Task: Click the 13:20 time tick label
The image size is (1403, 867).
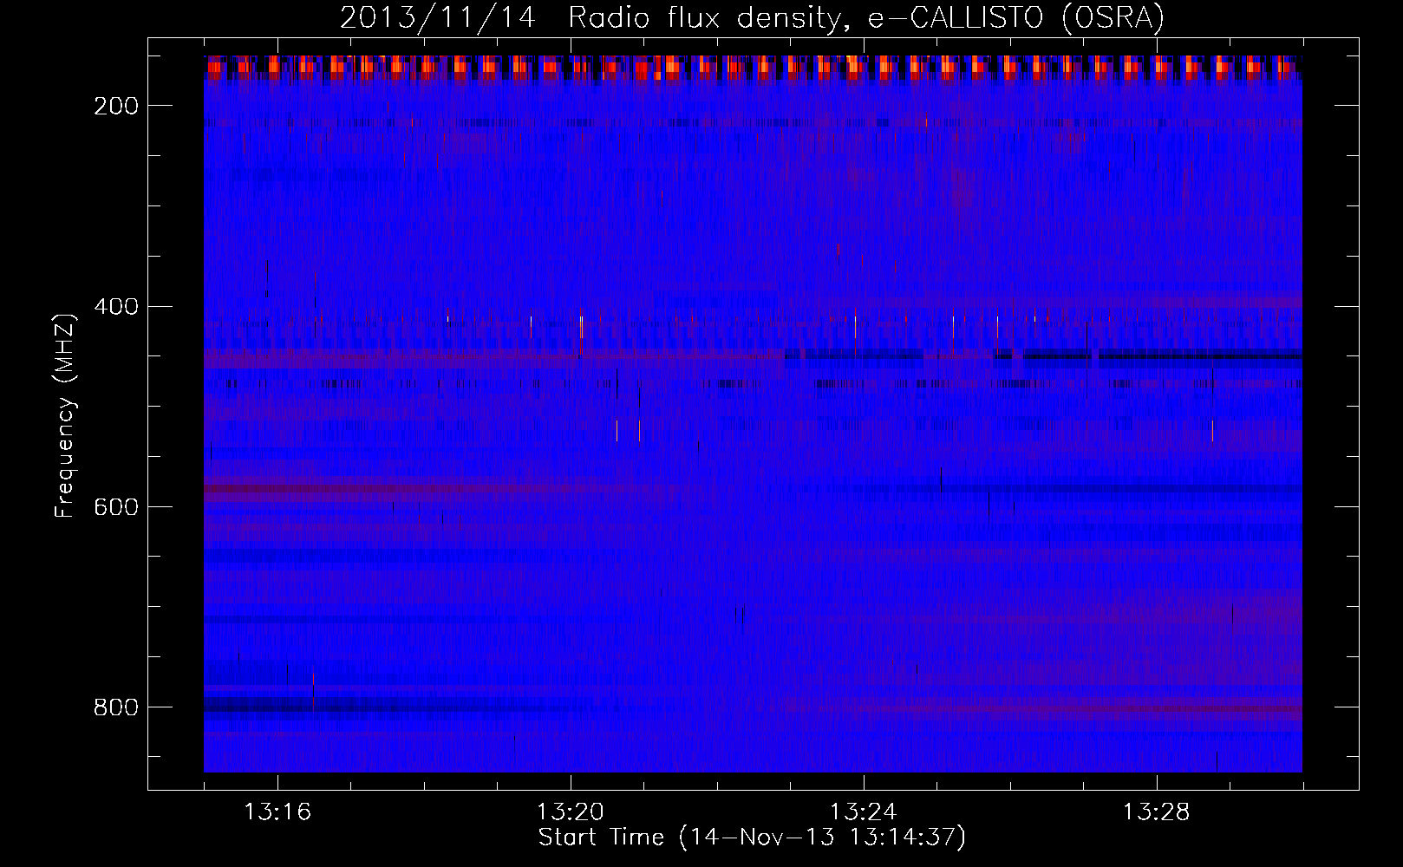Action: click(x=571, y=812)
